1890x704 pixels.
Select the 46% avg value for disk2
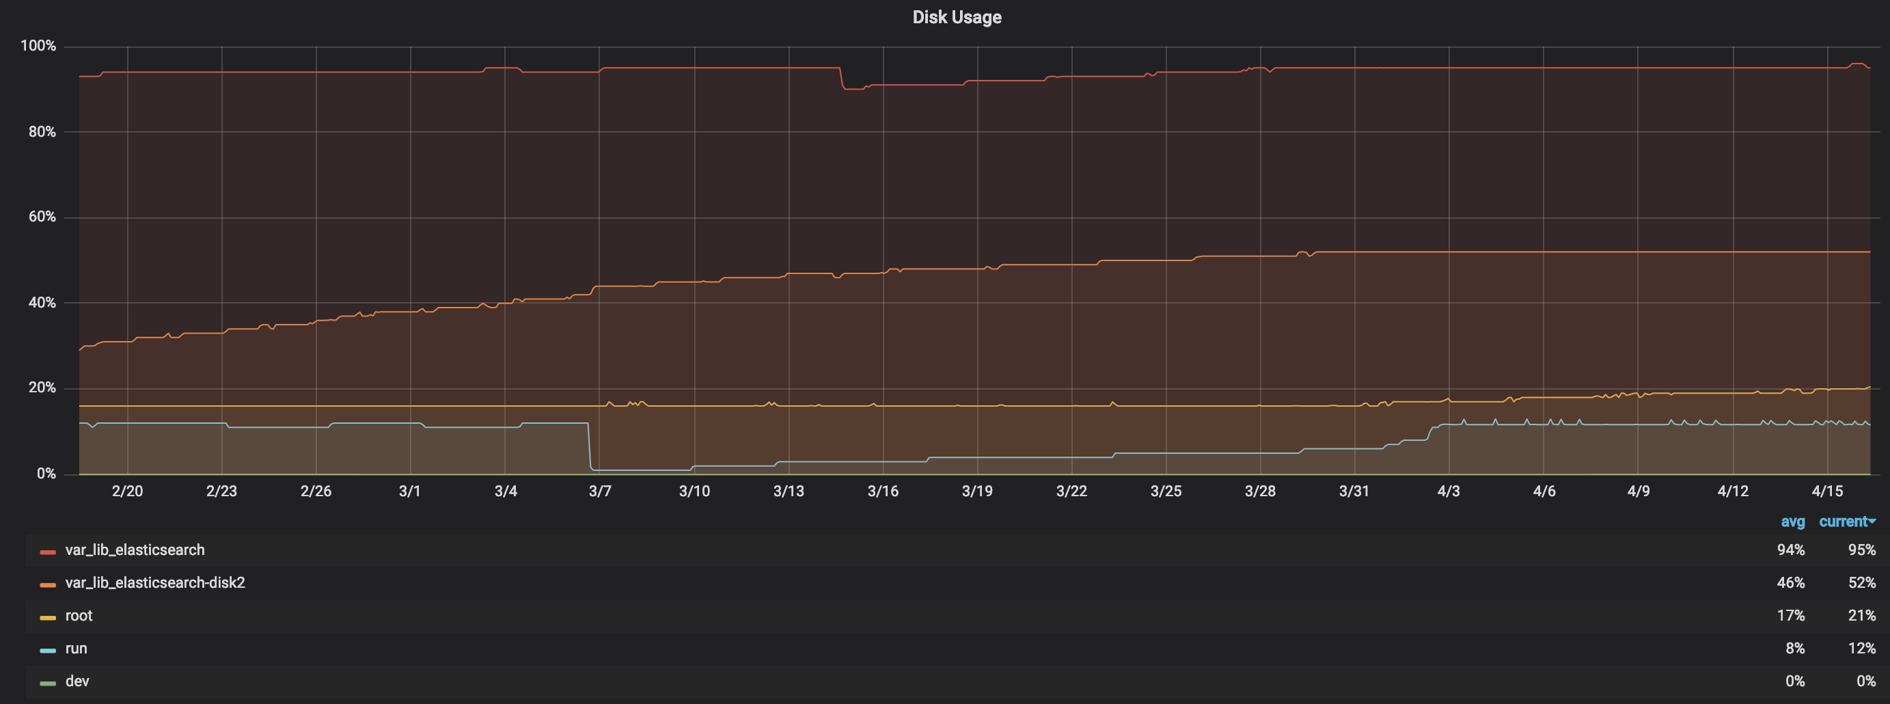coord(1790,583)
